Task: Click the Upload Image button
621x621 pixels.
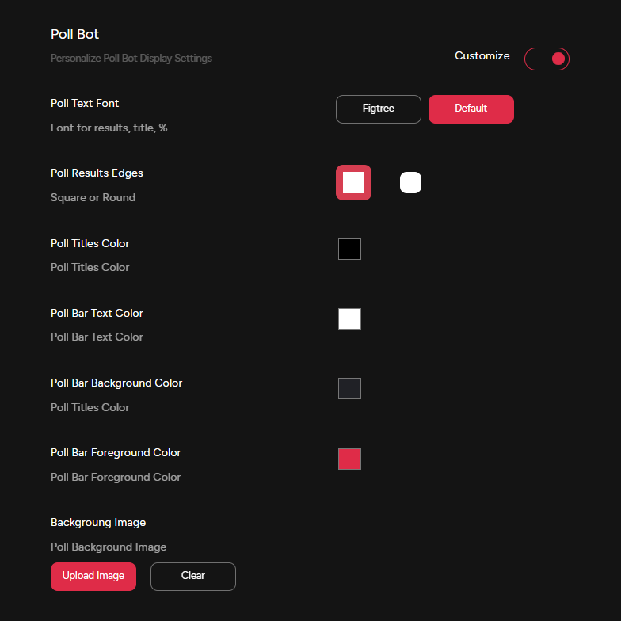Action: click(93, 577)
